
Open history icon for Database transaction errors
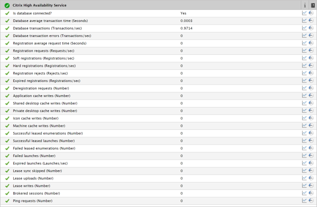click(x=311, y=36)
